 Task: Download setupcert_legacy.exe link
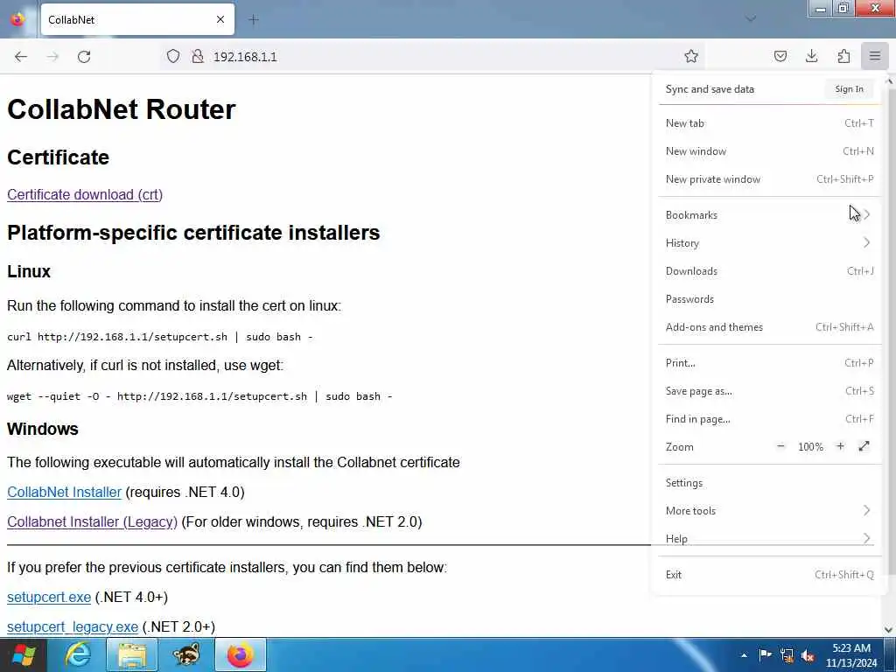[x=72, y=626]
